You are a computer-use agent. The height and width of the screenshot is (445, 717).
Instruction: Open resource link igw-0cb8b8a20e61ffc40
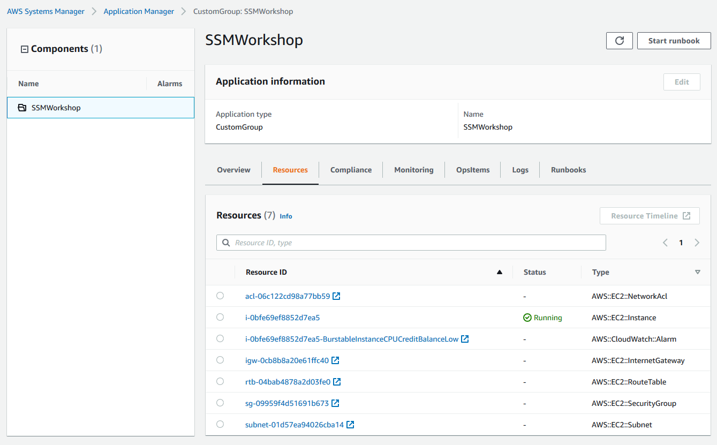(x=287, y=360)
